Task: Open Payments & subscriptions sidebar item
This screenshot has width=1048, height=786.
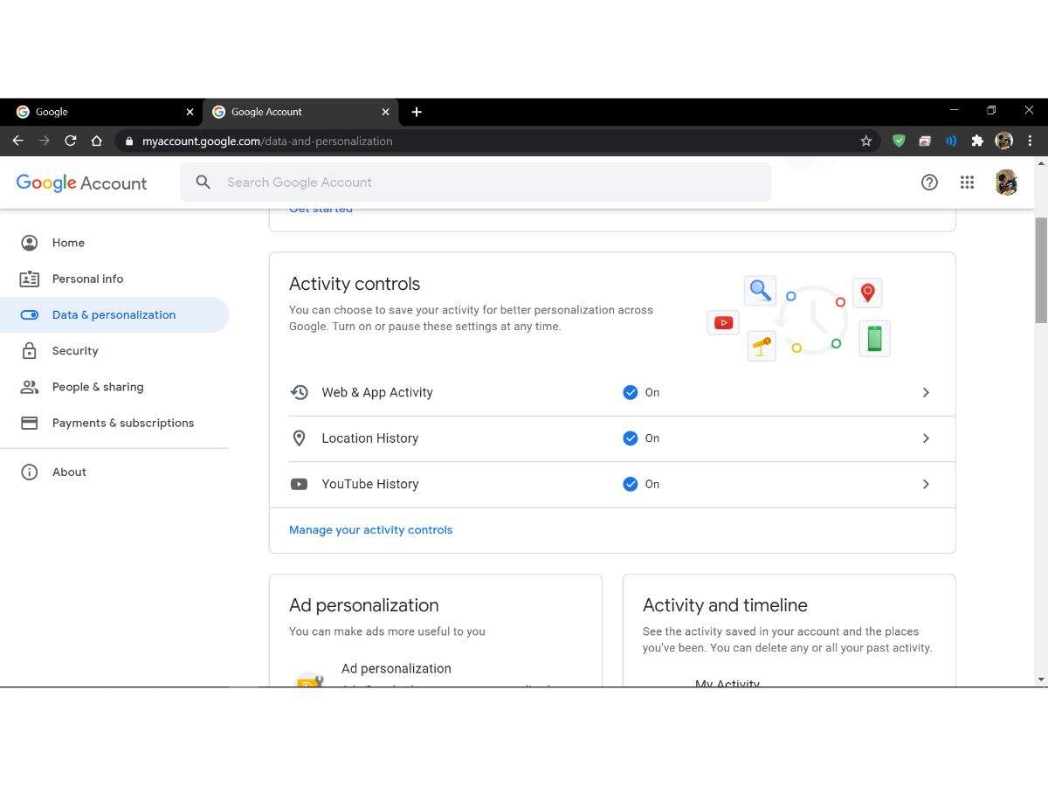Action: [122, 423]
